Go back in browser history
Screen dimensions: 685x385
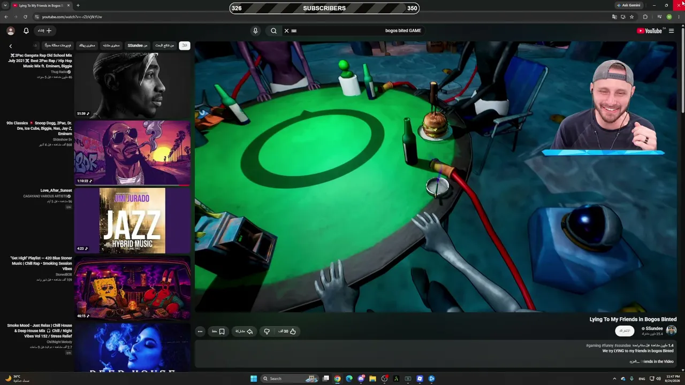(6, 17)
